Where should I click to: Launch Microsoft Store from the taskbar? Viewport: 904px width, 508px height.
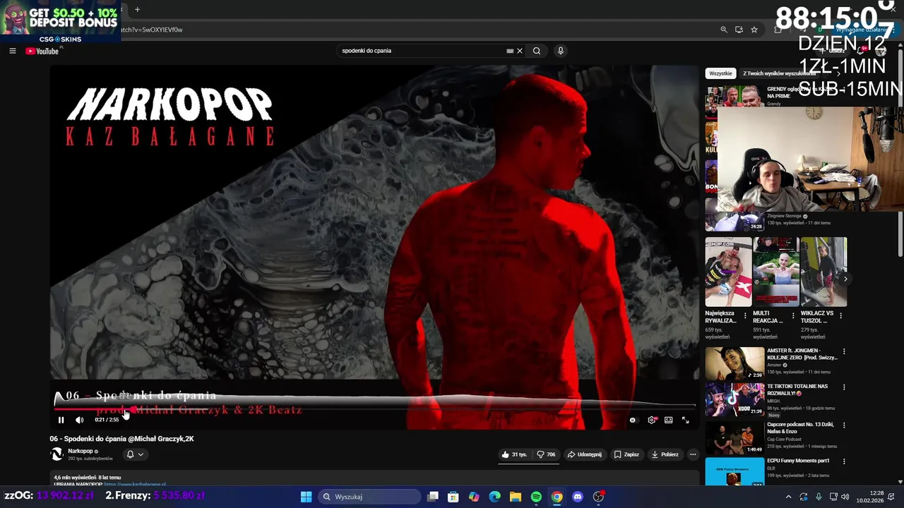[x=453, y=497]
